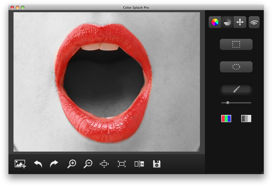The height and width of the screenshot is (186, 272).
Task: Activate the elliptical selection tool
Action: click(x=236, y=67)
